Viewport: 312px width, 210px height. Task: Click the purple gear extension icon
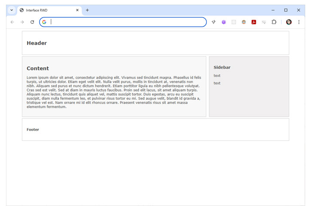[x=223, y=22]
